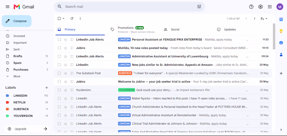Open Google Tasks side panel icon
The width and height of the screenshot is (287, 136).
pyautogui.click(x=281, y=43)
